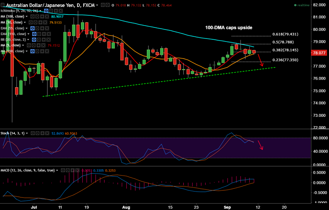Open Ichimoku indicator settings gear
Screen dimensions: 329x210
51,11
